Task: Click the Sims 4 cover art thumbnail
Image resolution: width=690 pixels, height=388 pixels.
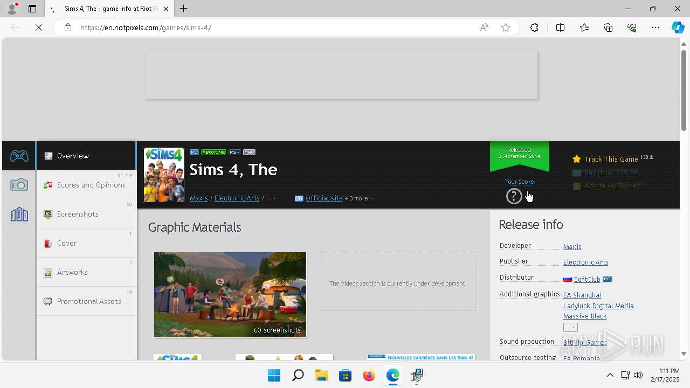Action: [x=164, y=175]
